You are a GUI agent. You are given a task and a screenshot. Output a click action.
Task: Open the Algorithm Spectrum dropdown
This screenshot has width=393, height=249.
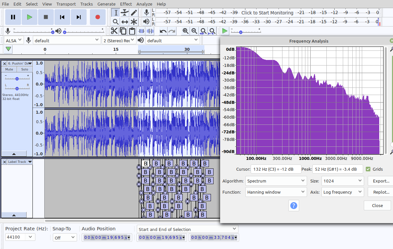coord(276,181)
